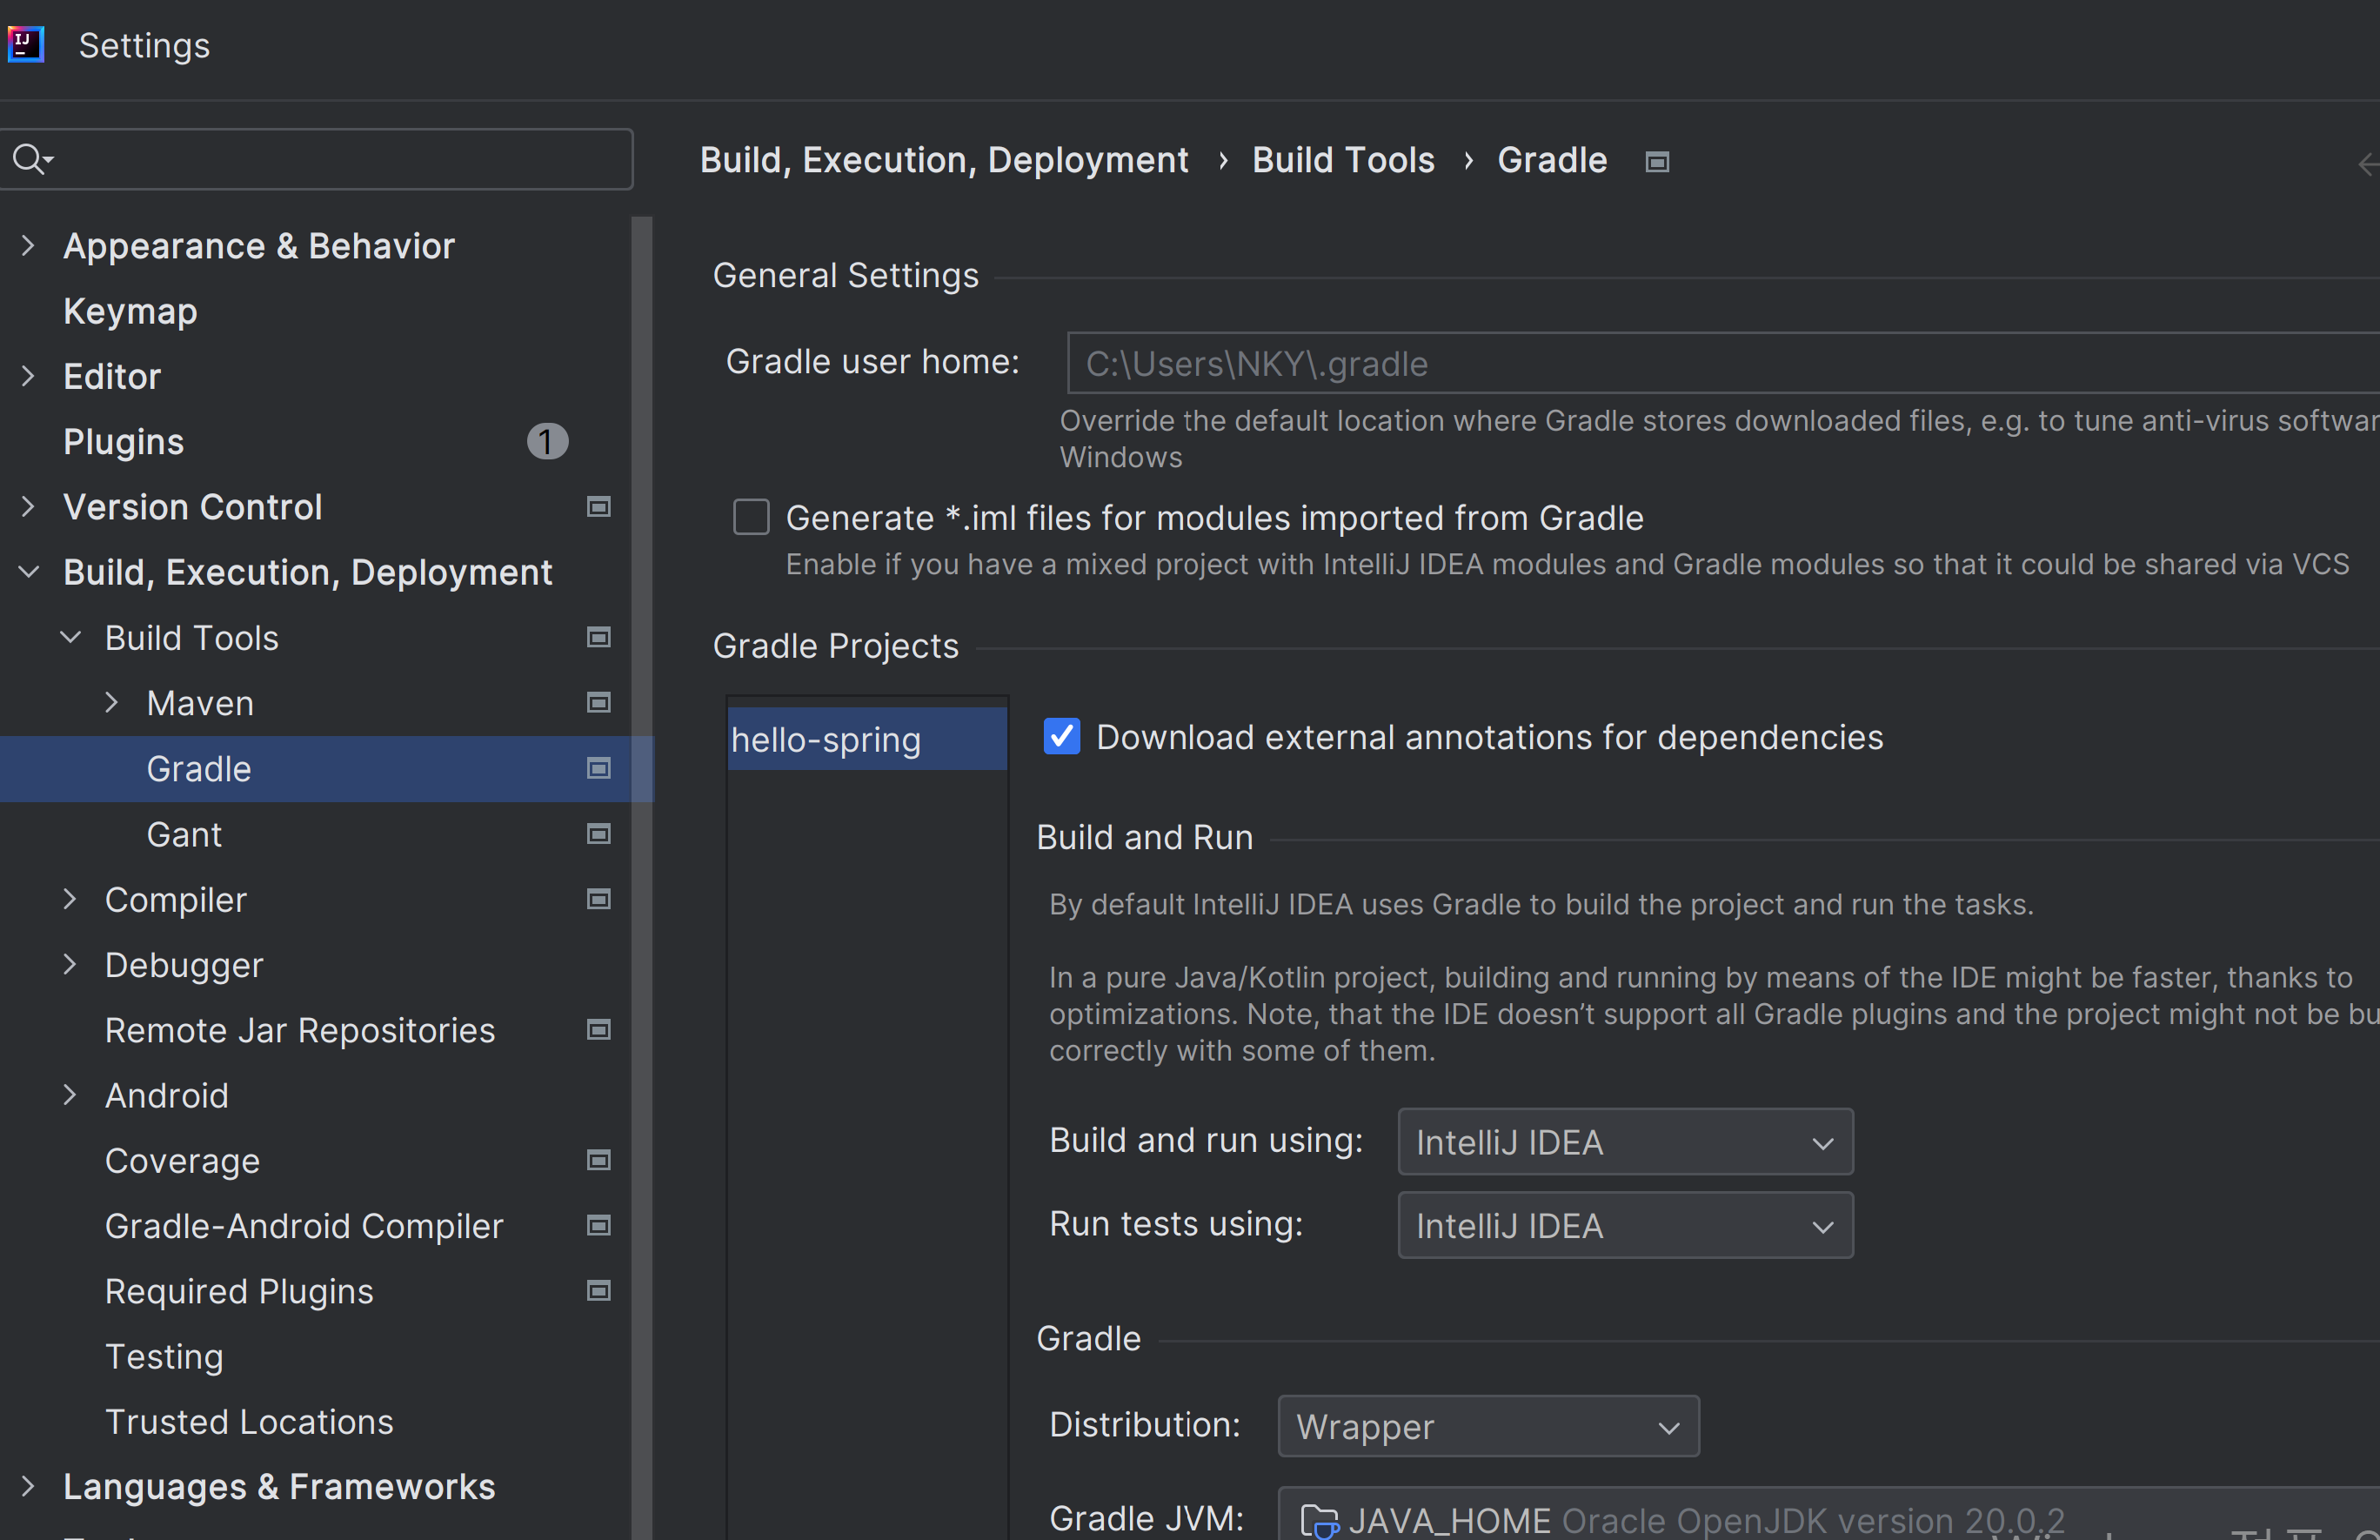2380x1540 pixels.
Task: Click project-level icon beside Gradle breadcrumb
Action: 1657,162
